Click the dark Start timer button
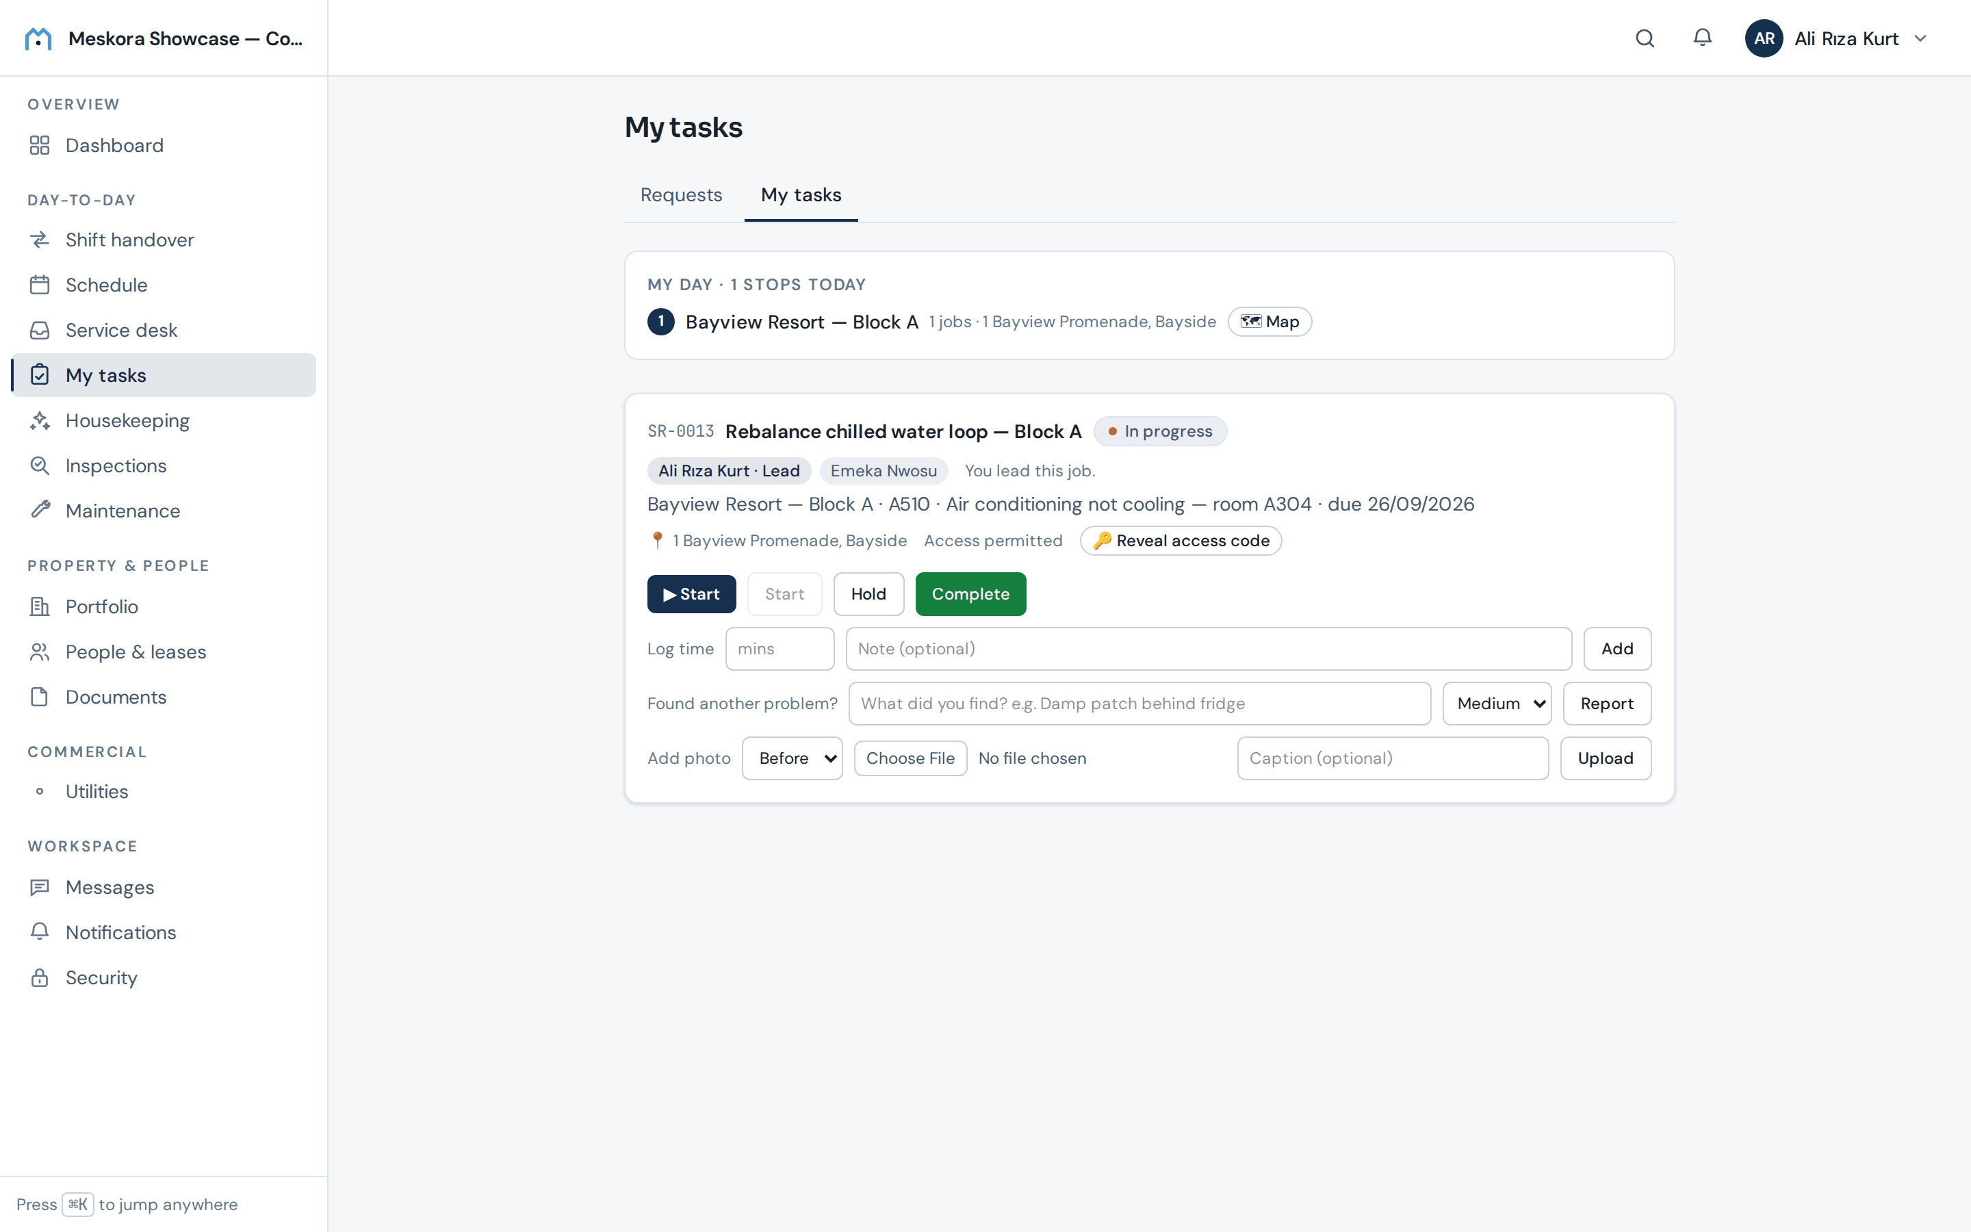1971x1232 pixels. (691, 594)
